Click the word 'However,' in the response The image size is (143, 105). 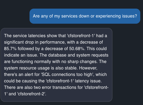[88, 68]
